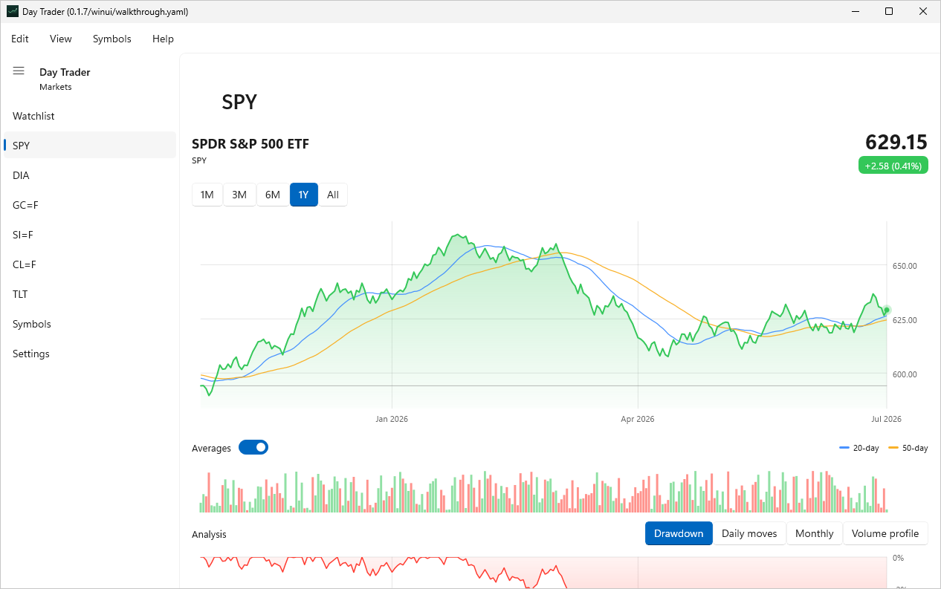Open the Symbols menu
The image size is (941, 589).
point(112,39)
